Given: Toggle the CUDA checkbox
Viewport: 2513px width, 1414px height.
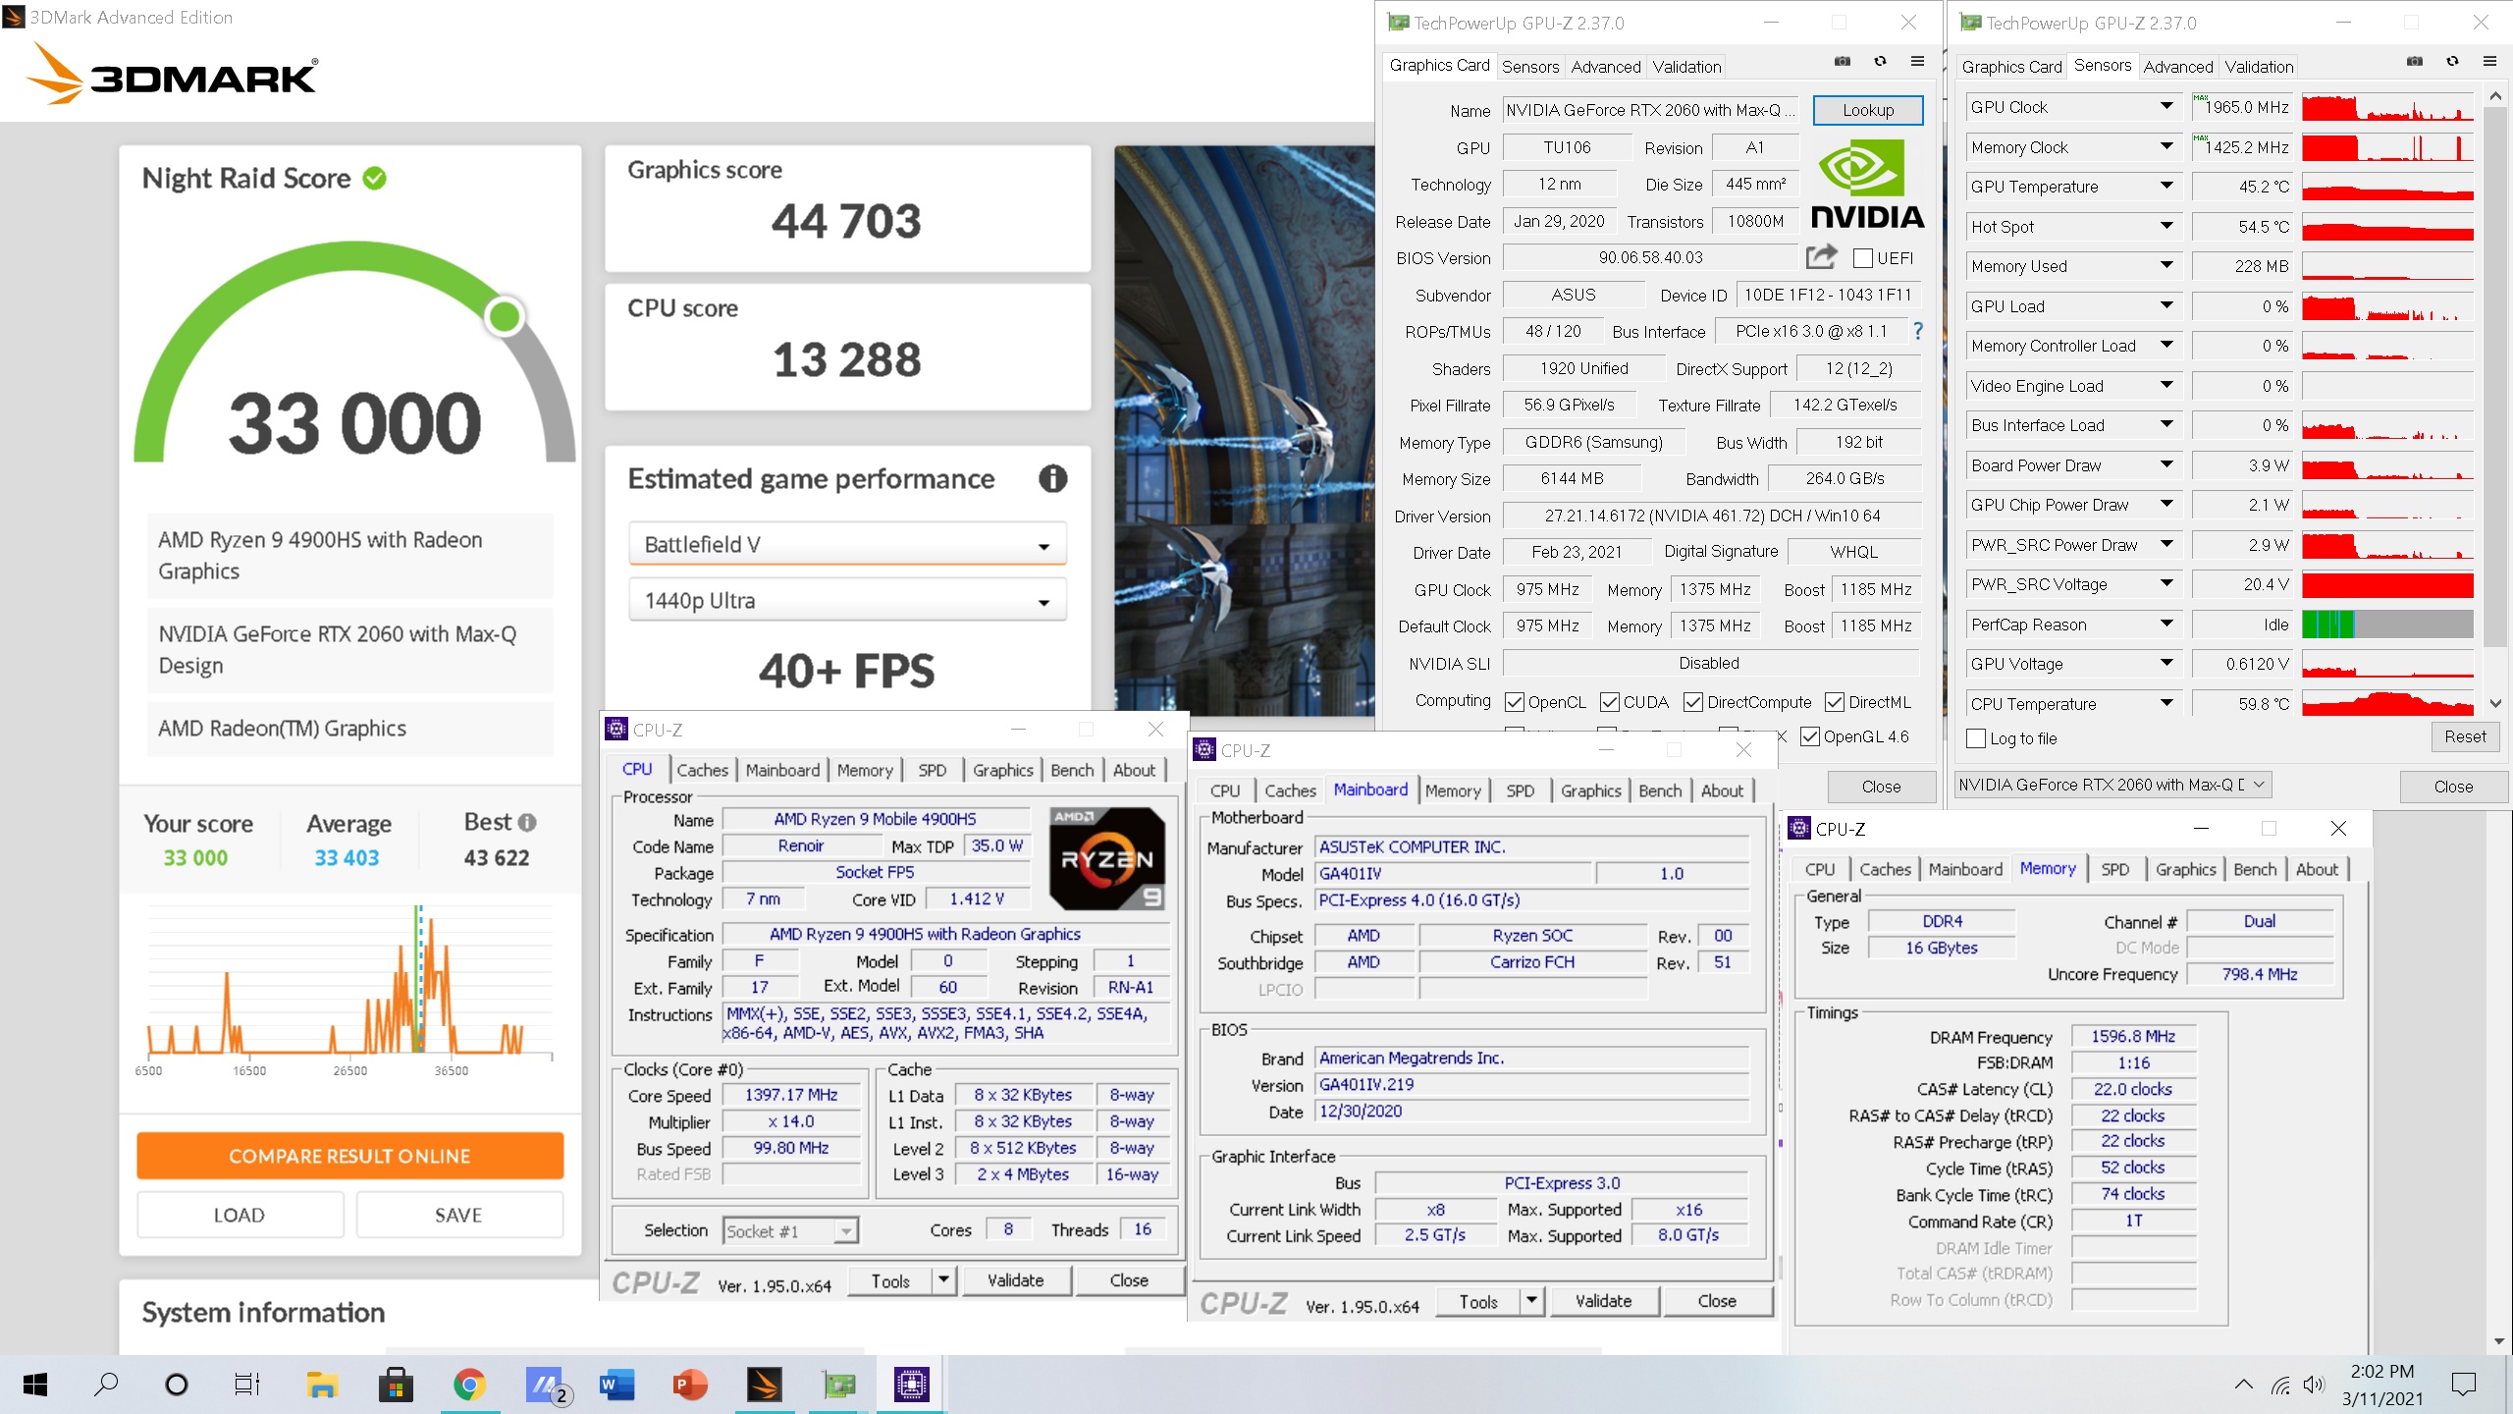Looking at the screenshot, I should click(x=1610, y=702).
